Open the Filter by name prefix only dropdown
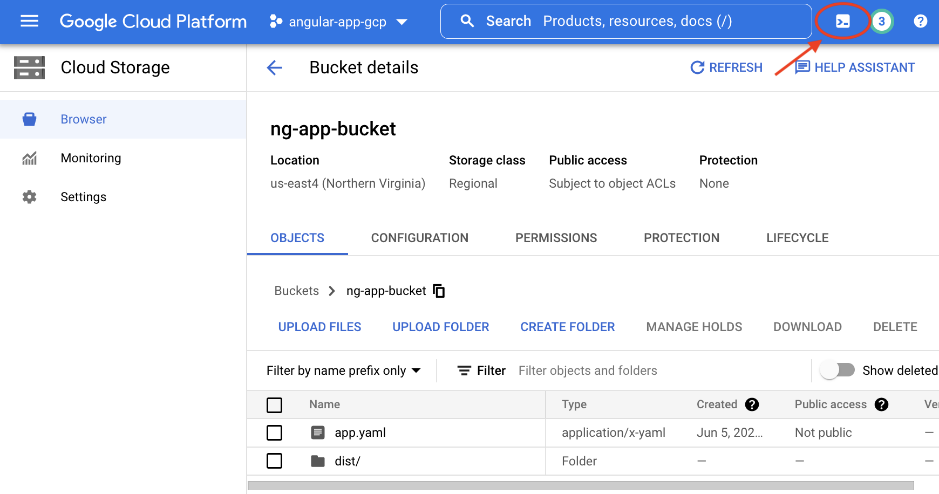This screenshot has height=494, width=939. click(344, 370)
